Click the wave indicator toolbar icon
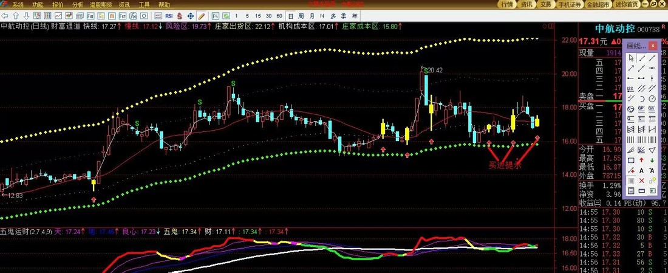This screenshot has height=273, width=668. [x=158, y=16]
